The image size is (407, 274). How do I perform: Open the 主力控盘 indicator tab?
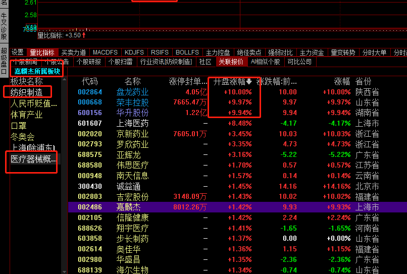[x=218, y=52]
